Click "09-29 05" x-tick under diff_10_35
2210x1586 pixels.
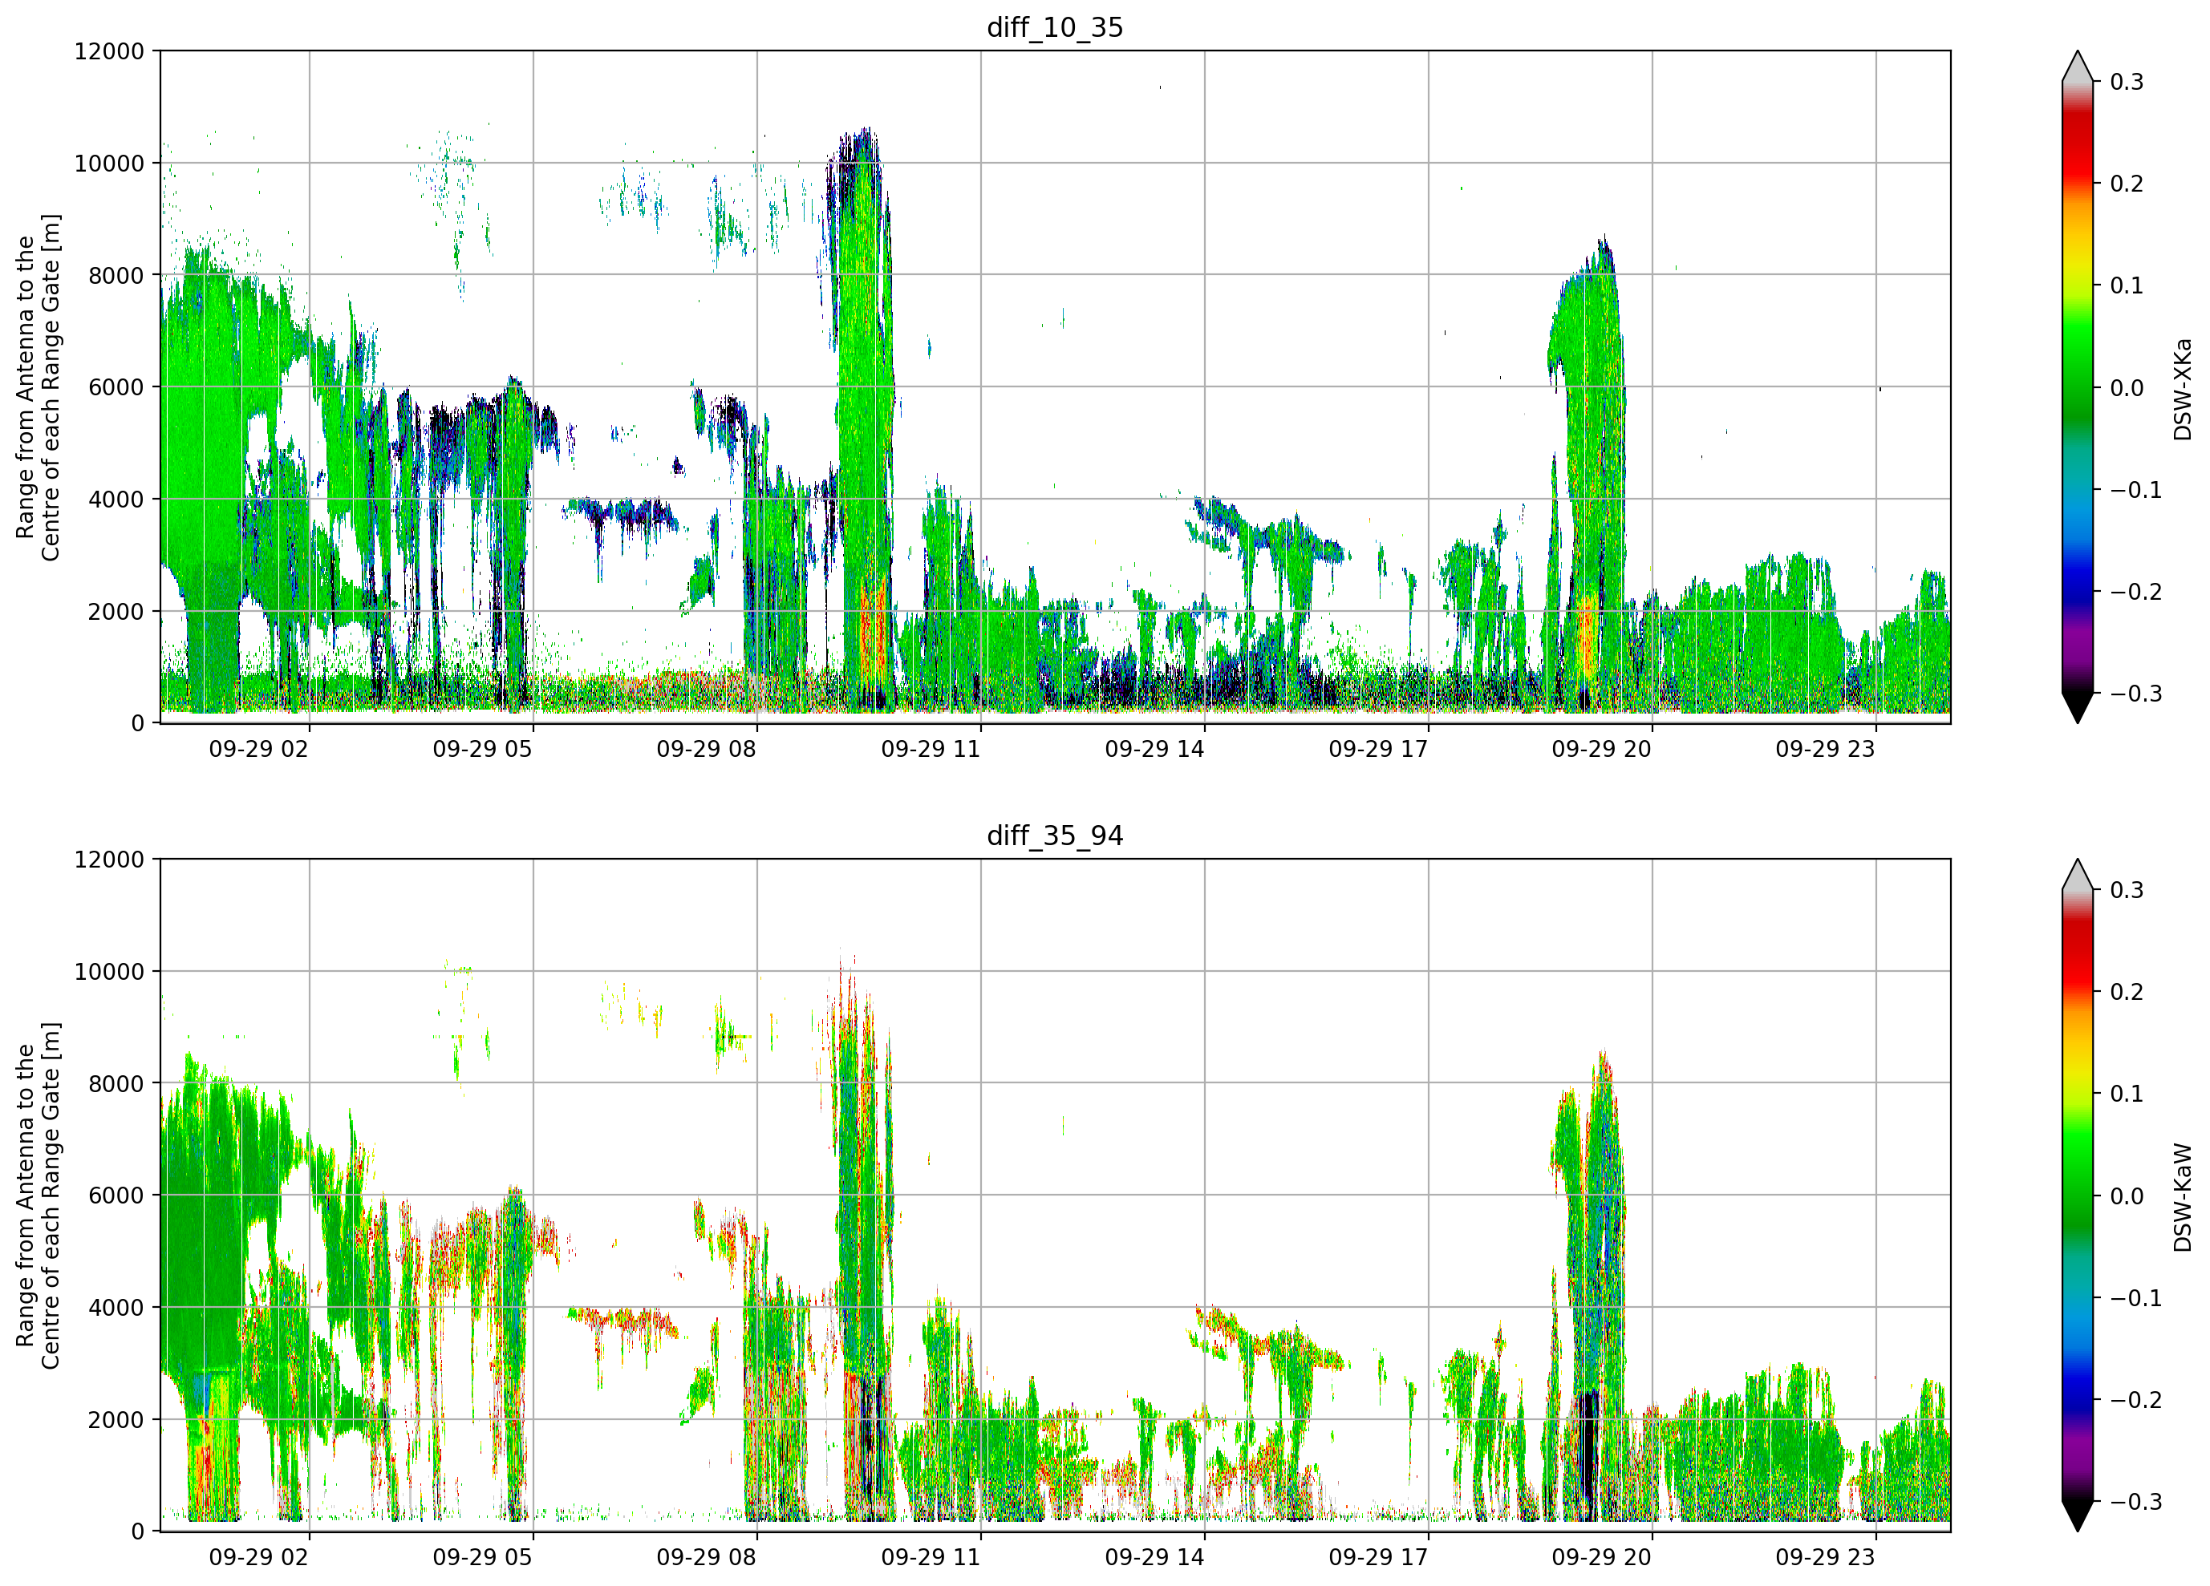tap(482, 749)
